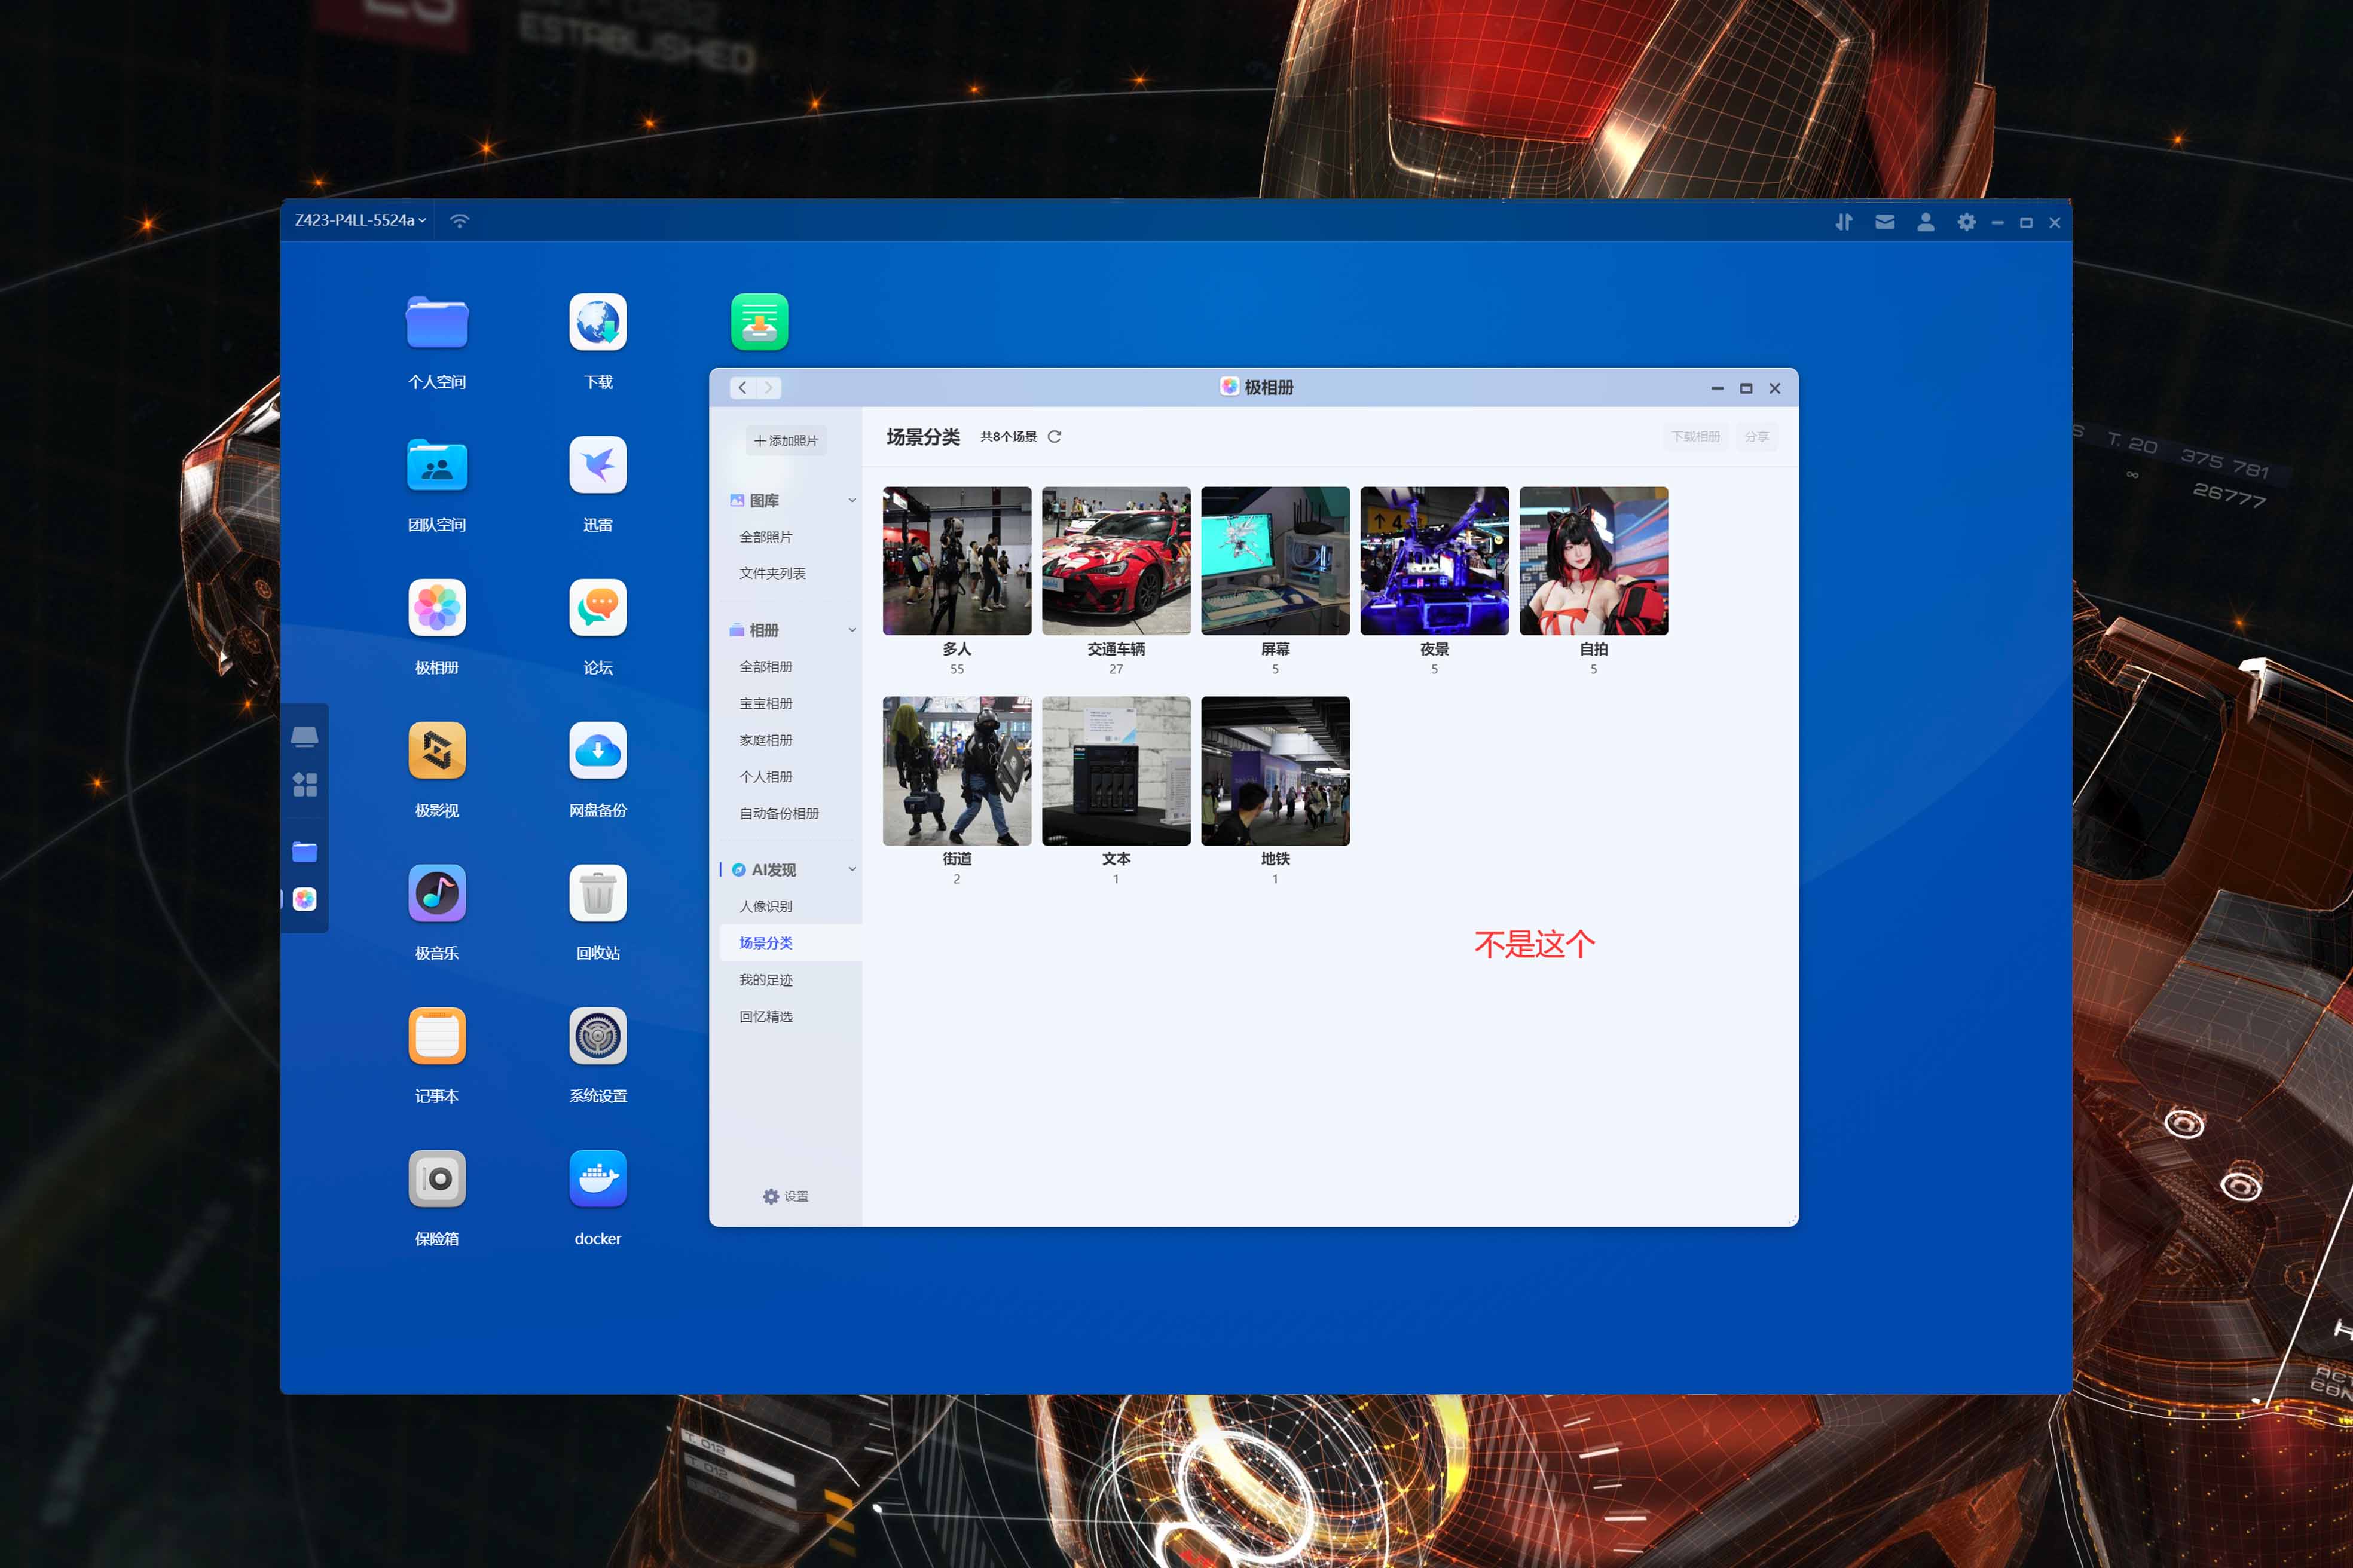The height and width of the screenshot is (1568, 2353).
Task: Open the 街道 scene thumbnail
Action: tap(957, 771)
